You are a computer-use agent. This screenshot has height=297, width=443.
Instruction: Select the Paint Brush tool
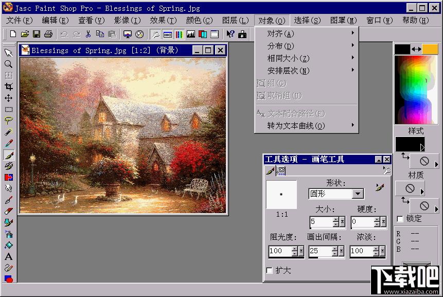click(8, 154)
